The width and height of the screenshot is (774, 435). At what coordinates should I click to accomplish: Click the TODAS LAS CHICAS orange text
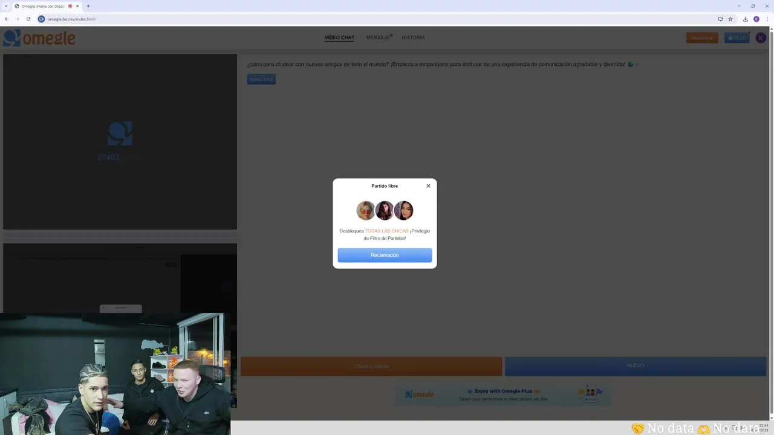[x=386, y=231]
